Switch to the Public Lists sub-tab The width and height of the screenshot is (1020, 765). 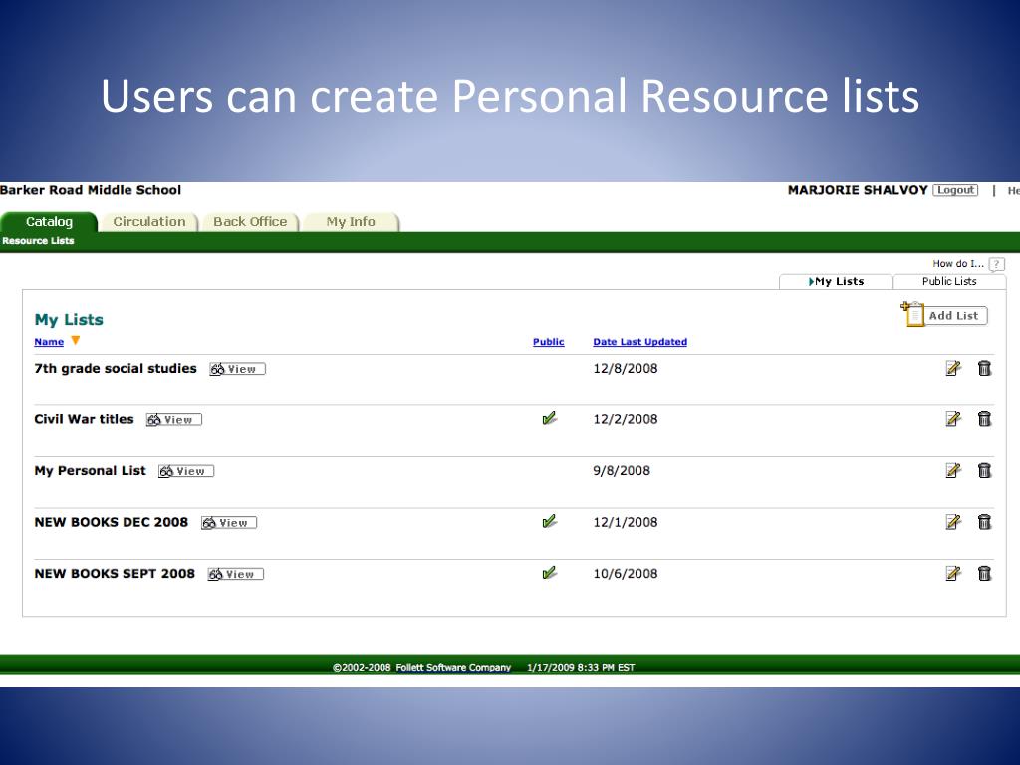point(949,281)
